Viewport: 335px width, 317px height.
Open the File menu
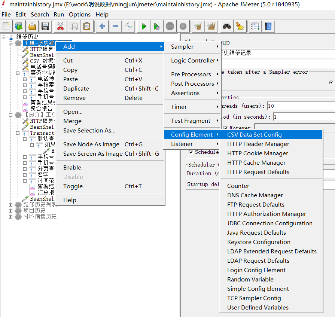pos(6,15)
